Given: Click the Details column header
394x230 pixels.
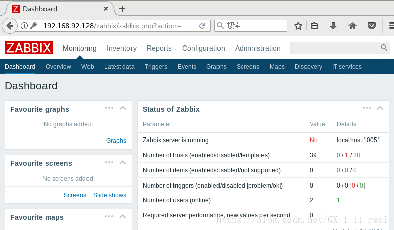Looking at the screenshot, I should 346,124.
